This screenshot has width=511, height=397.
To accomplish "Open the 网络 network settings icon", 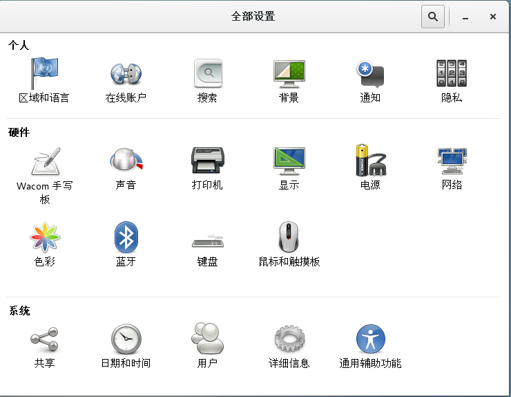I will pyautogui.click(x=452, y=160).
